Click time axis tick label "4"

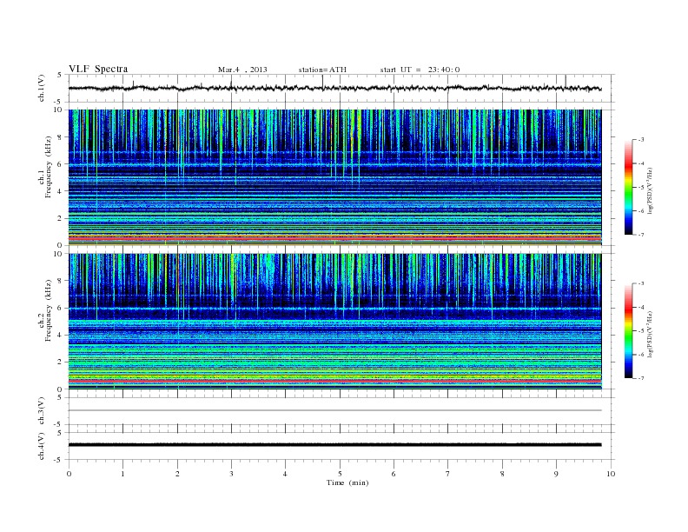click(286, 474)
